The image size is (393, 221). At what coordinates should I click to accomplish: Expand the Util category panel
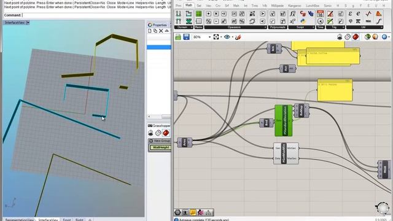coord(365,27)
